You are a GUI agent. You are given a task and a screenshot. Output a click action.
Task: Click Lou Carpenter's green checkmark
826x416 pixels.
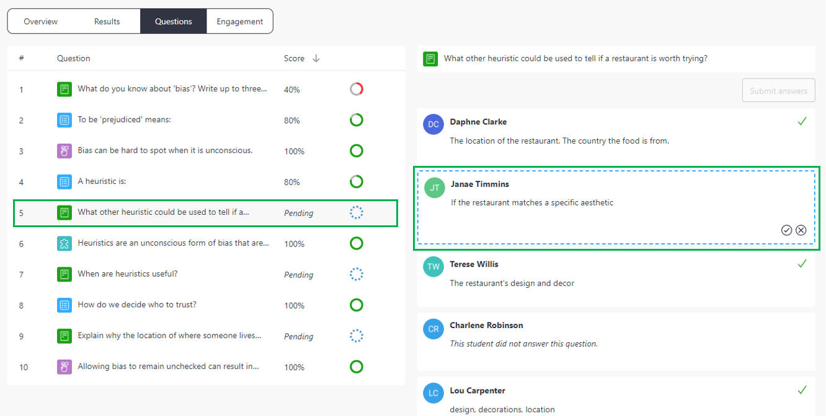pos(802,390)
